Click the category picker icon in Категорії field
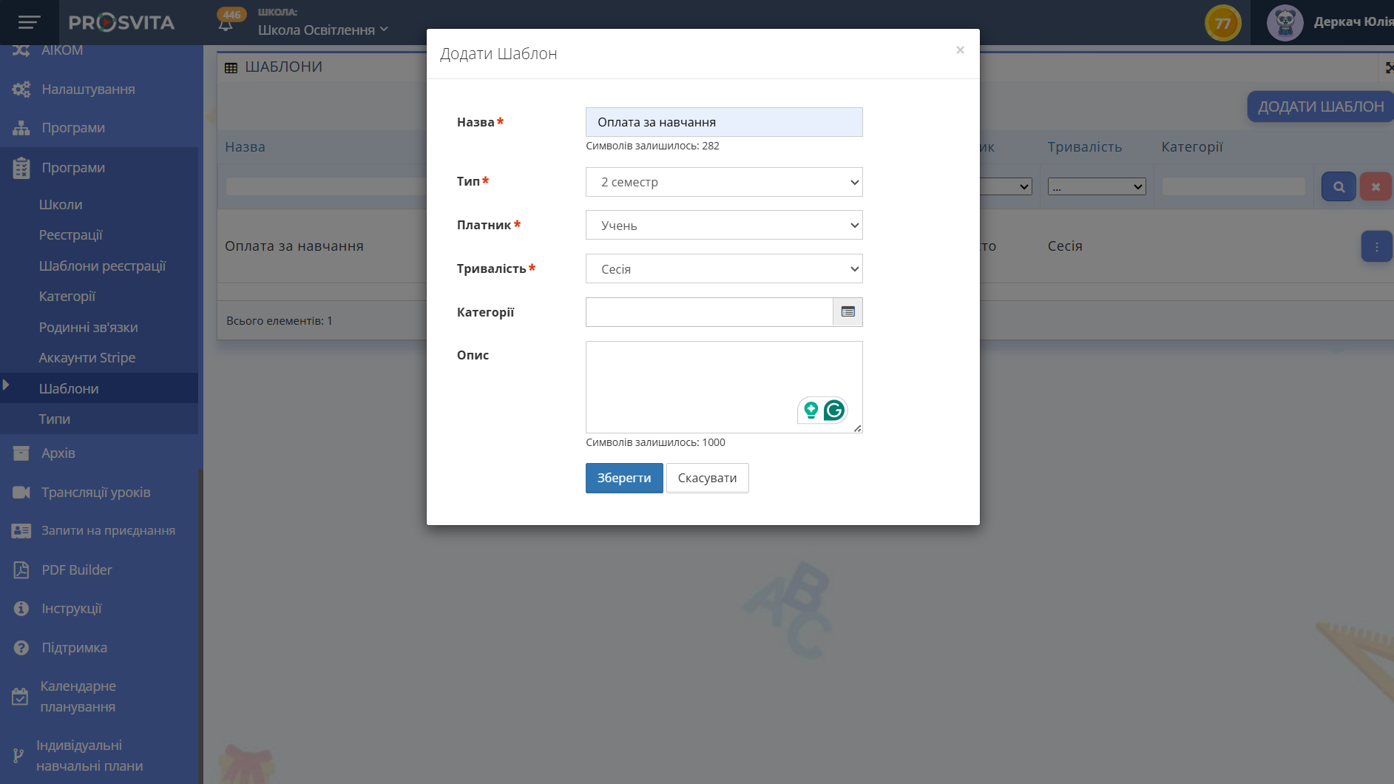 coord(847,312)
